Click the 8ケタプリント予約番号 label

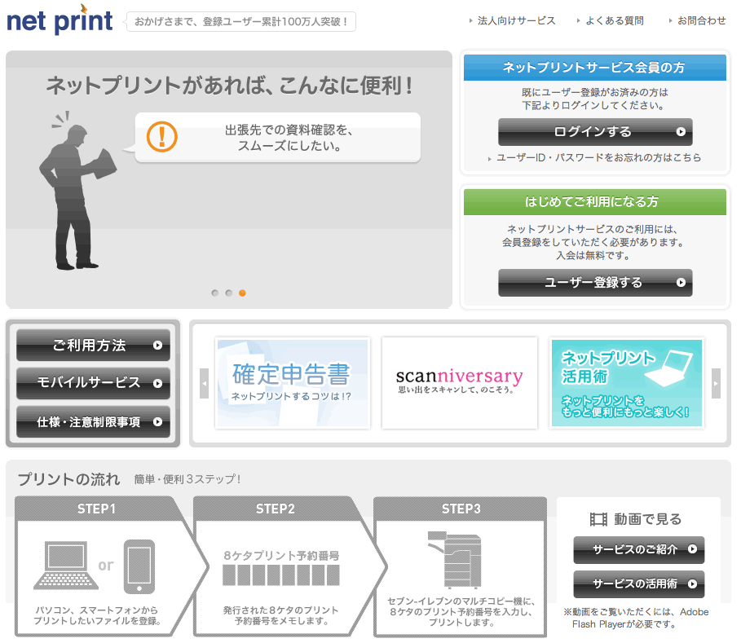(281, 556)
